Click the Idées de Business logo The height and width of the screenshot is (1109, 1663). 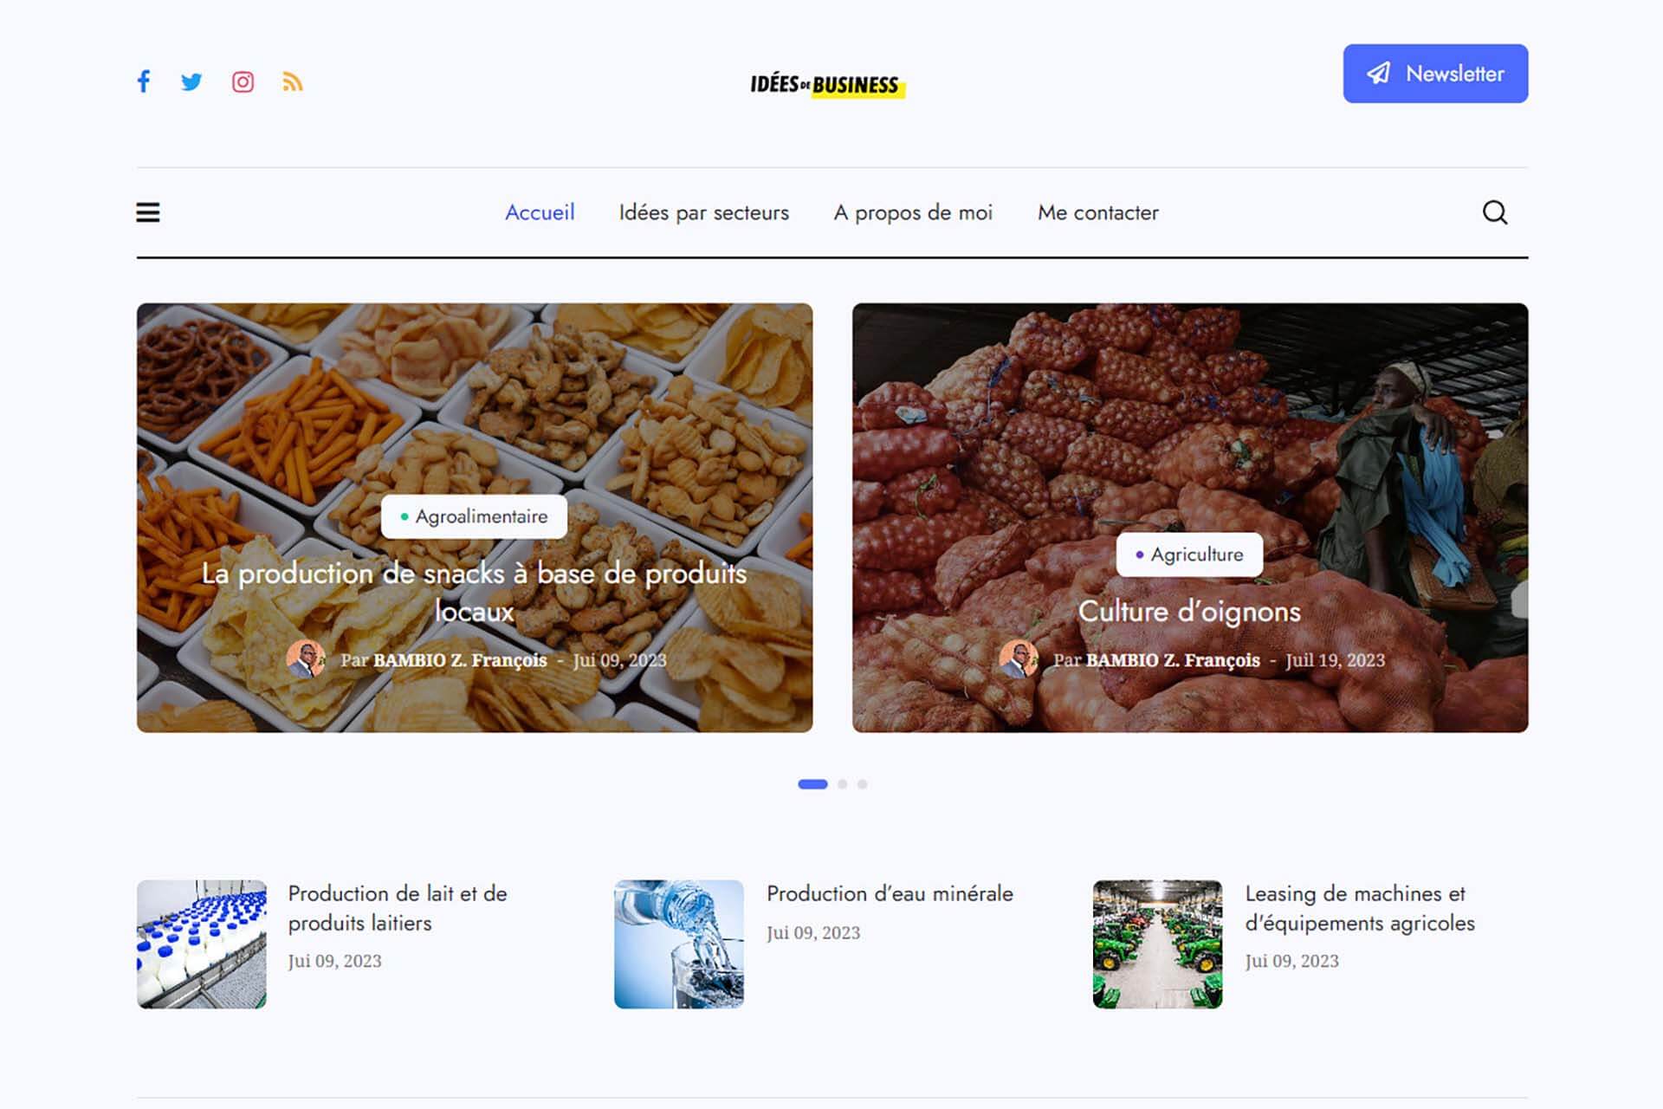tap(827, 85)
